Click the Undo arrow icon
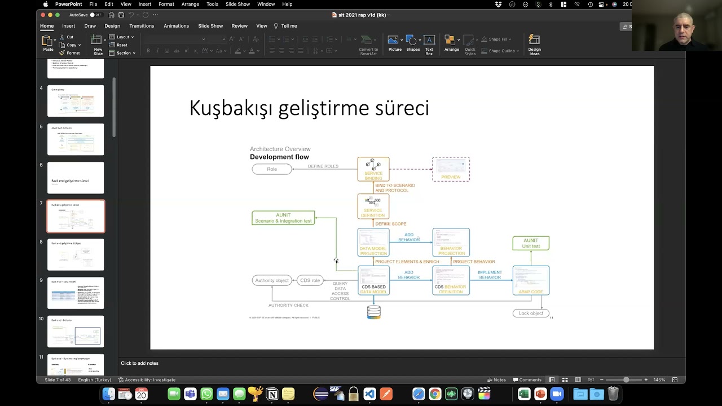The height and width of the screenshot is (406, 722). [131, 15]
